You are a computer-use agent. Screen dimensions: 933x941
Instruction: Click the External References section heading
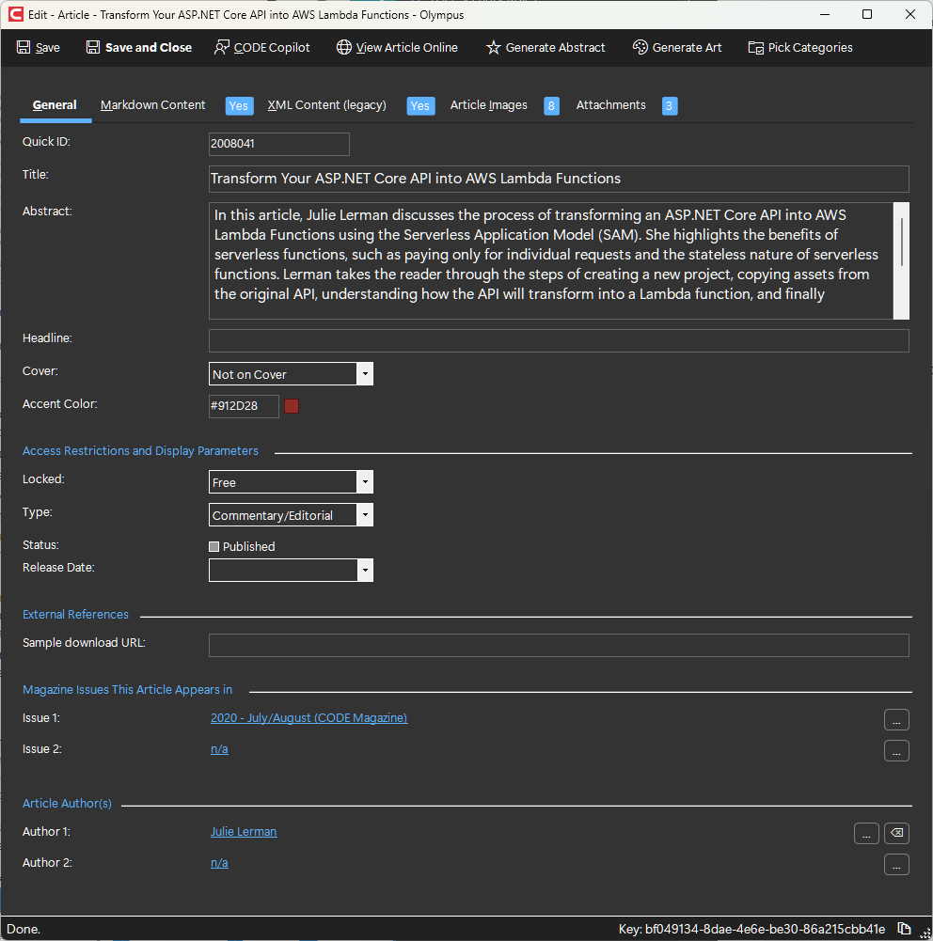(75, 615)
